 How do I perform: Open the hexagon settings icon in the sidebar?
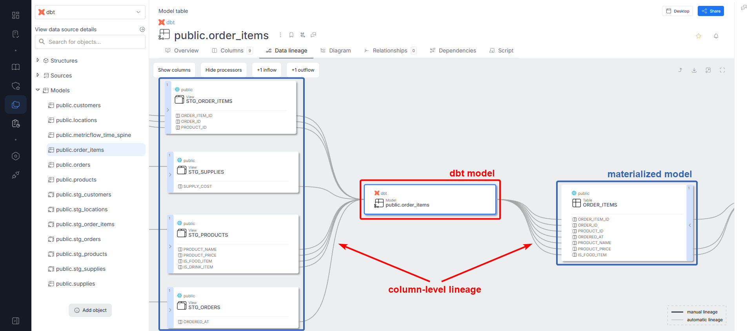point(16,156)
